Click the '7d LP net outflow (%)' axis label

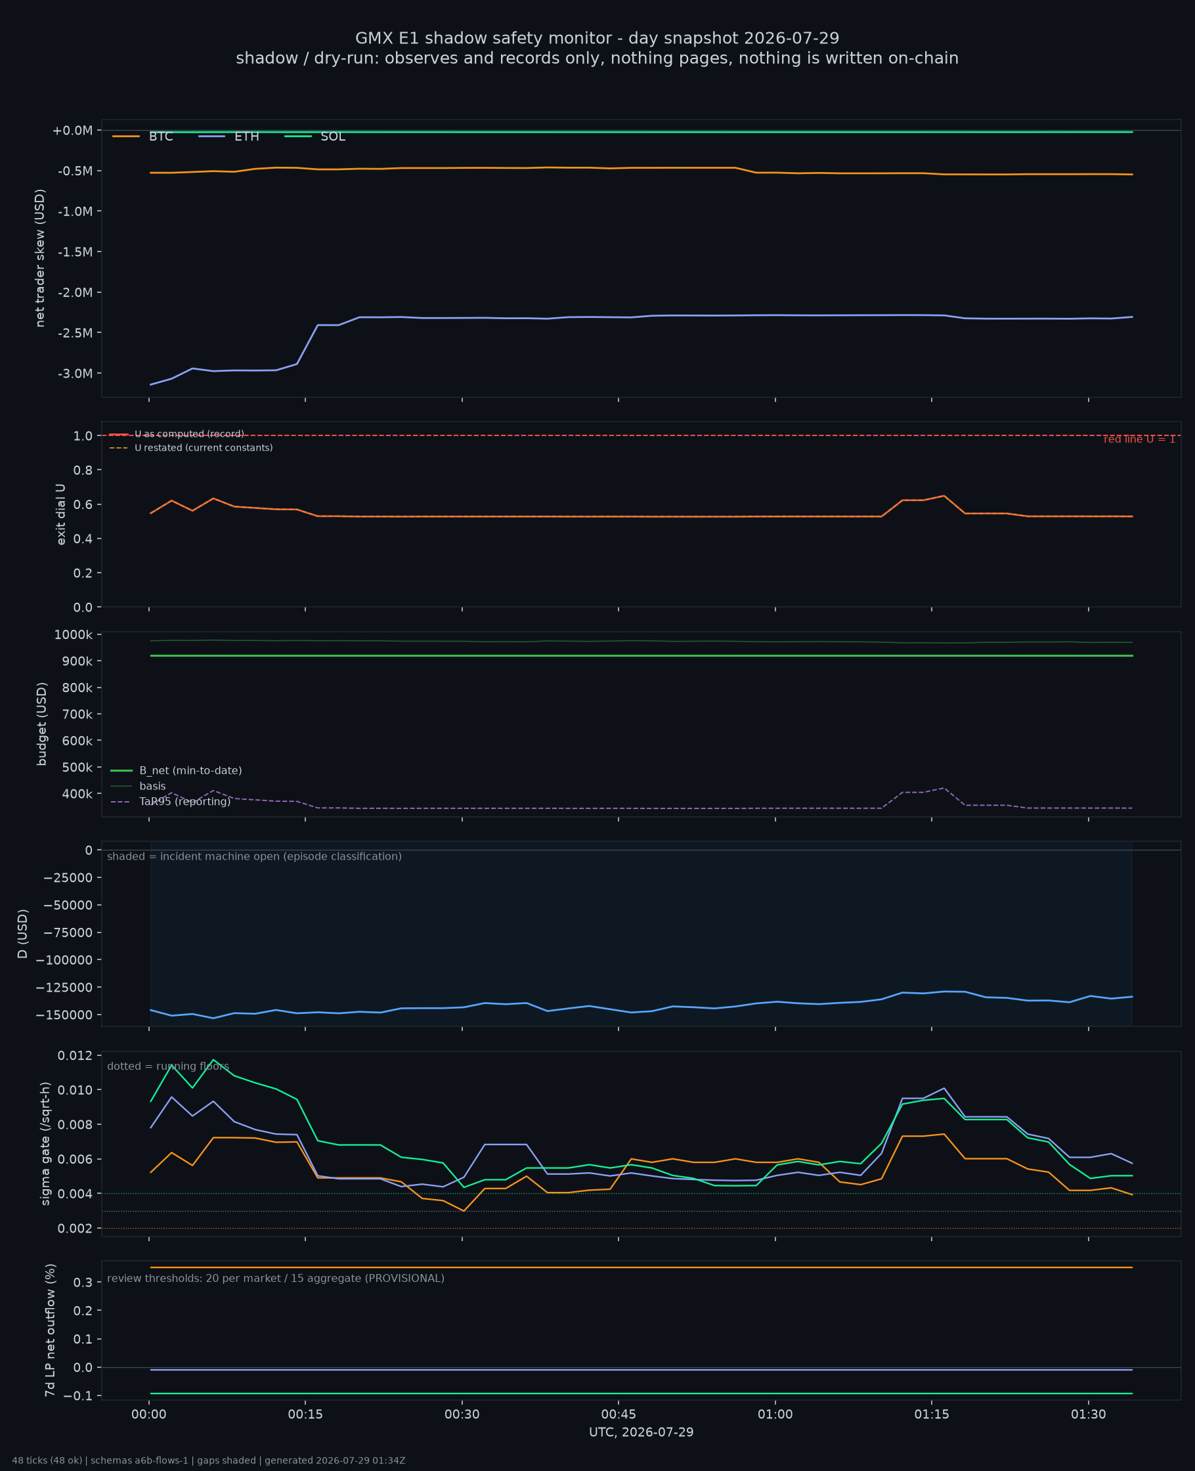tap(49, 1330)
